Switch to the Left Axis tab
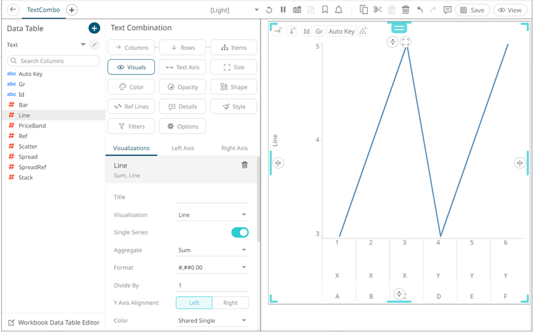The width and height of the screenshot is (534, 333). [x=183, y=148]
